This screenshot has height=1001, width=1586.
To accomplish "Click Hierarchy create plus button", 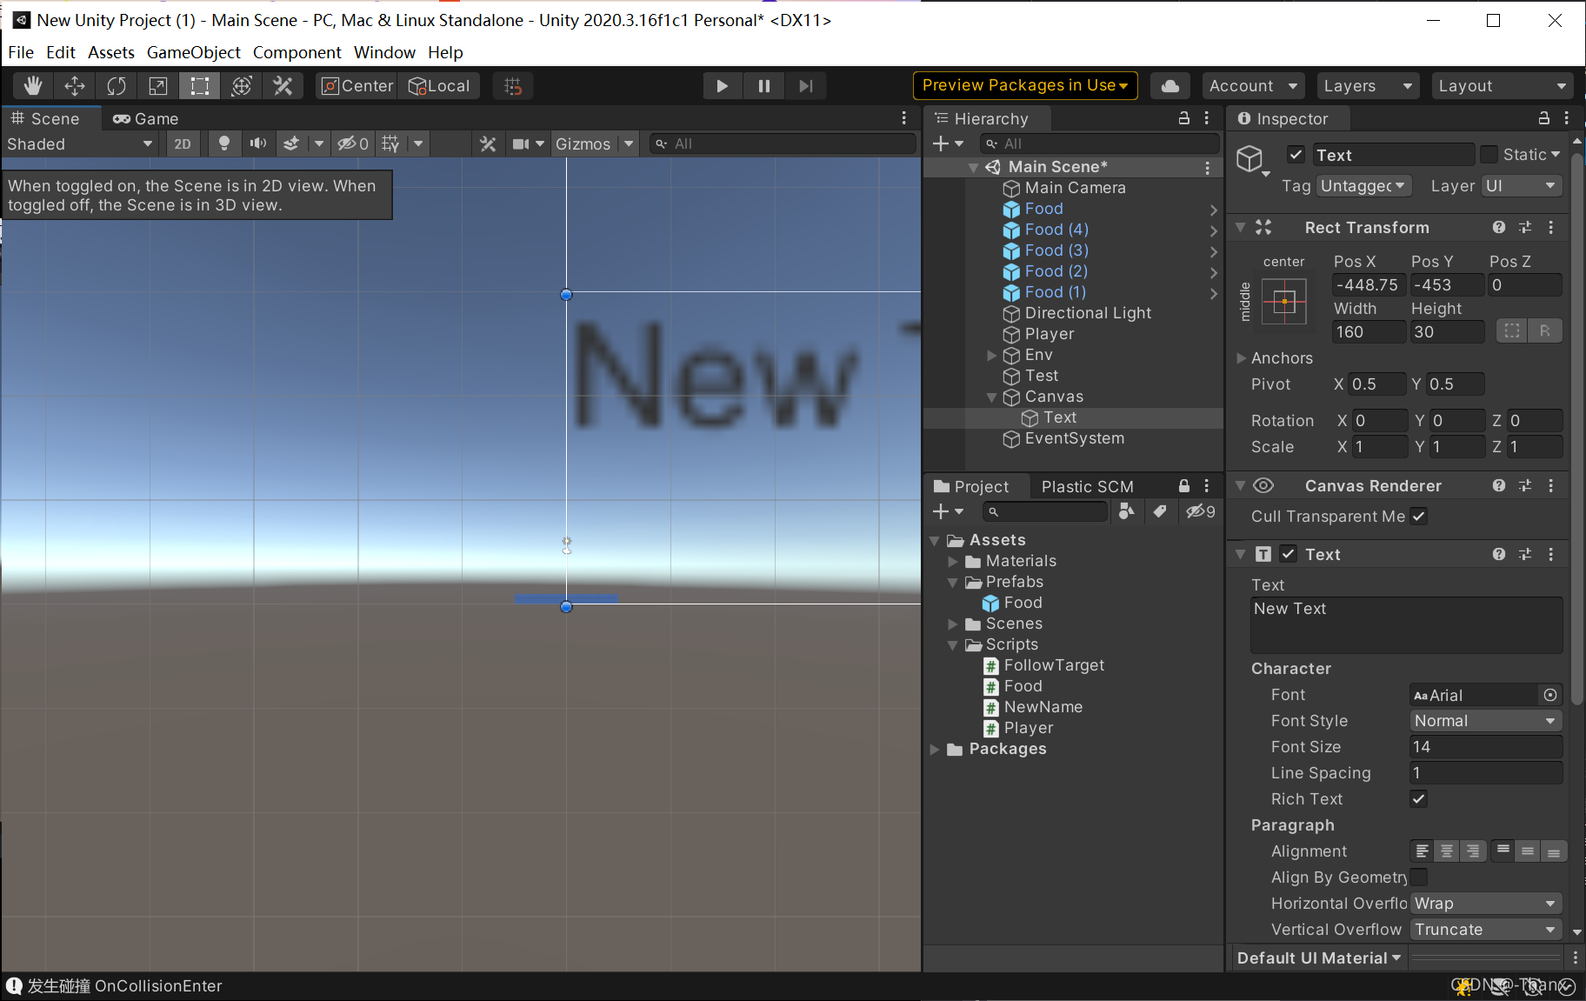I will [x=947, y=143].
